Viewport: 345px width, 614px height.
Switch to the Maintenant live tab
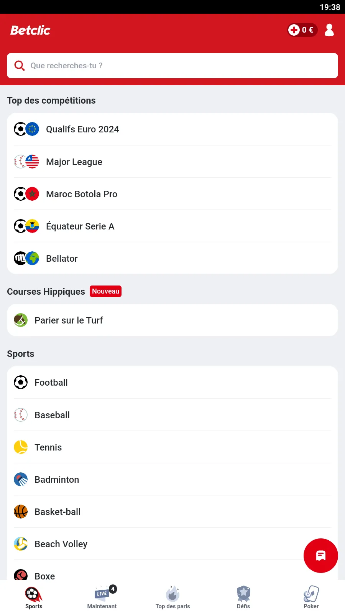[102, 597]
